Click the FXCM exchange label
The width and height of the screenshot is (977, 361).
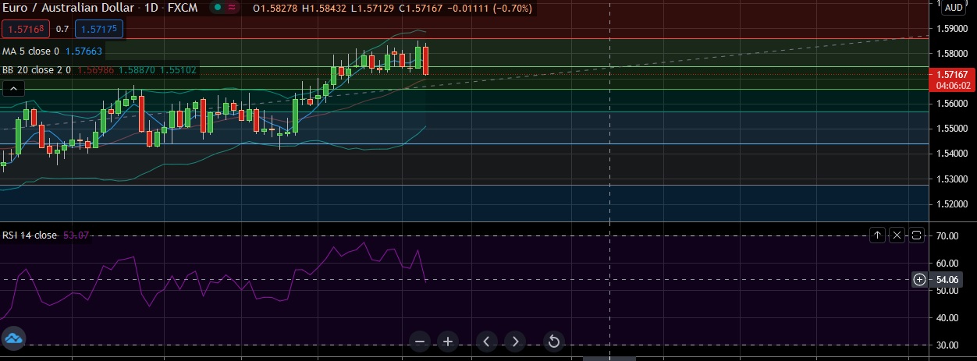[x=183, y=9]
